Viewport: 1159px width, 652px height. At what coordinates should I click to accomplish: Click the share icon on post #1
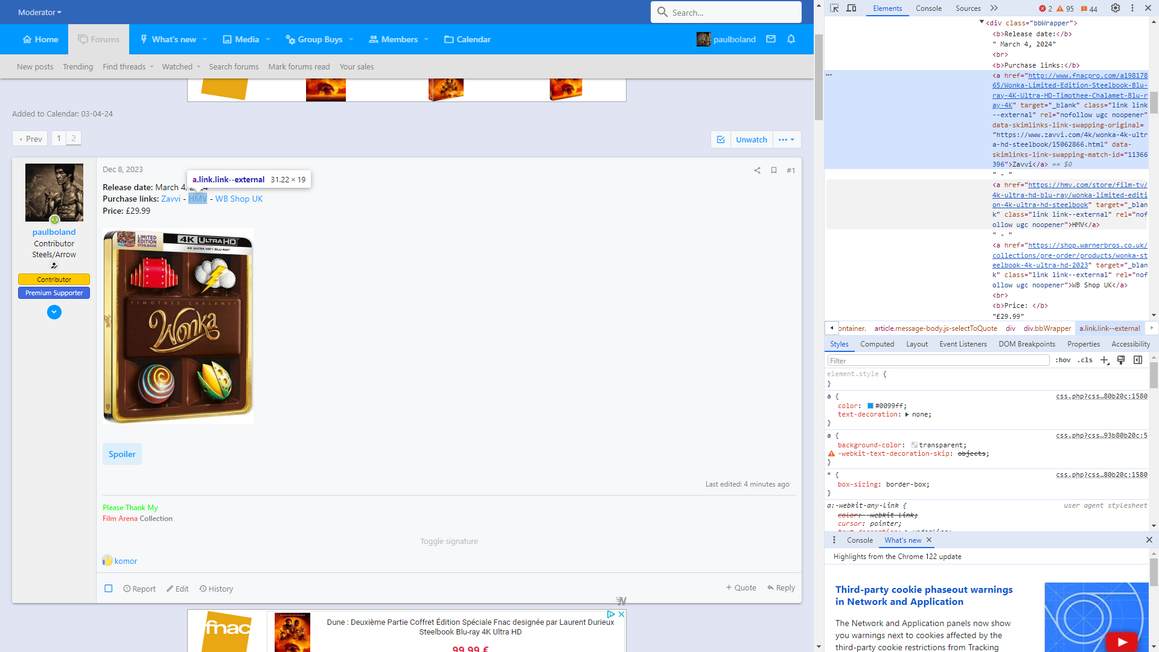757,170
